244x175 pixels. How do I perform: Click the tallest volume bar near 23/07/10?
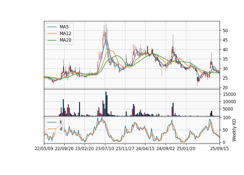tap(106, 104)
